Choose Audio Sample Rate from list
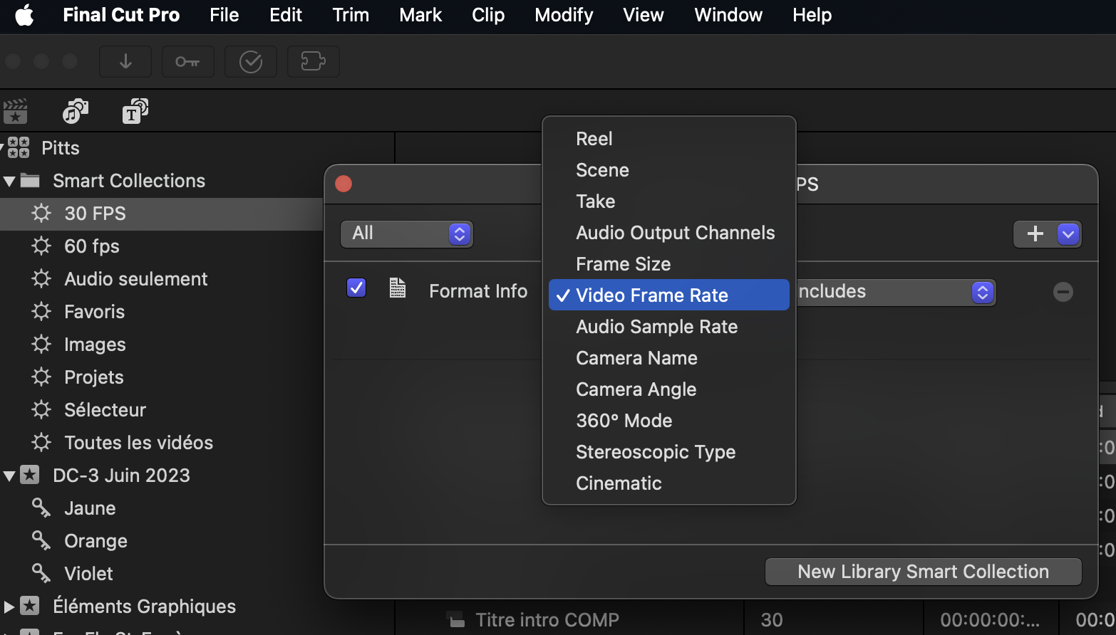 pyautogui.click(x=656, y=327)
